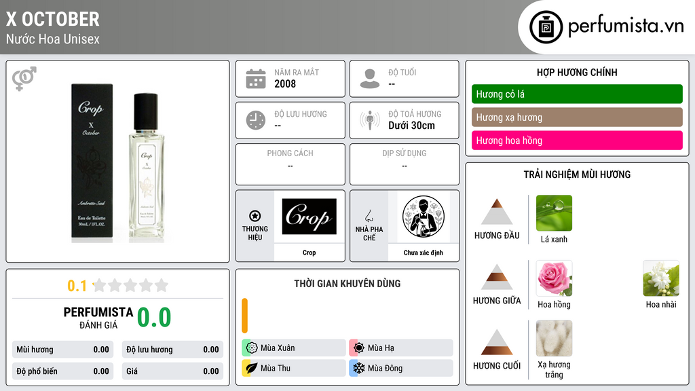Viewport: 695px width, 391px height.
Task: Click the Mùa Đông snowflake icon
Action: click(x=359, y=368)
